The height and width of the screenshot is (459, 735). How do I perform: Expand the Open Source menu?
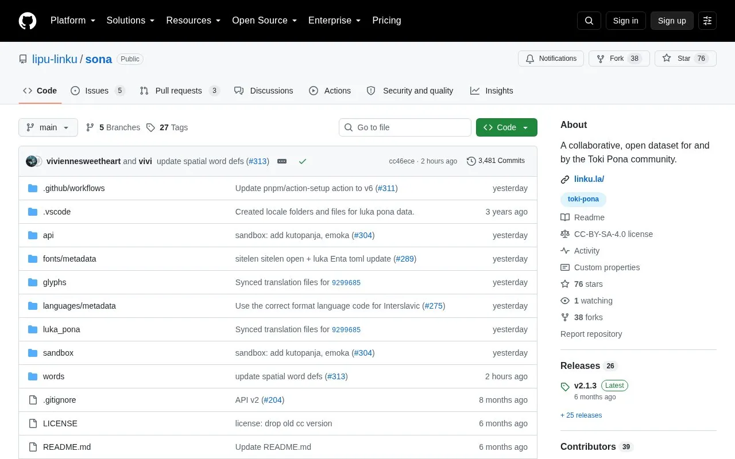[x=264, y=21]
